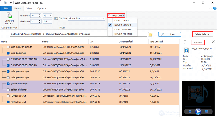
Task: Click the fullscreen icon in the preview player
Action: [206, 112]
